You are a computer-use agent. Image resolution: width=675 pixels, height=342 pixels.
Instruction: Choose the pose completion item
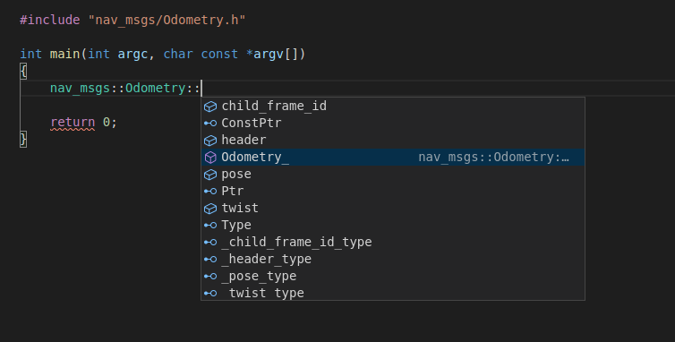click(x=393, y=174)
